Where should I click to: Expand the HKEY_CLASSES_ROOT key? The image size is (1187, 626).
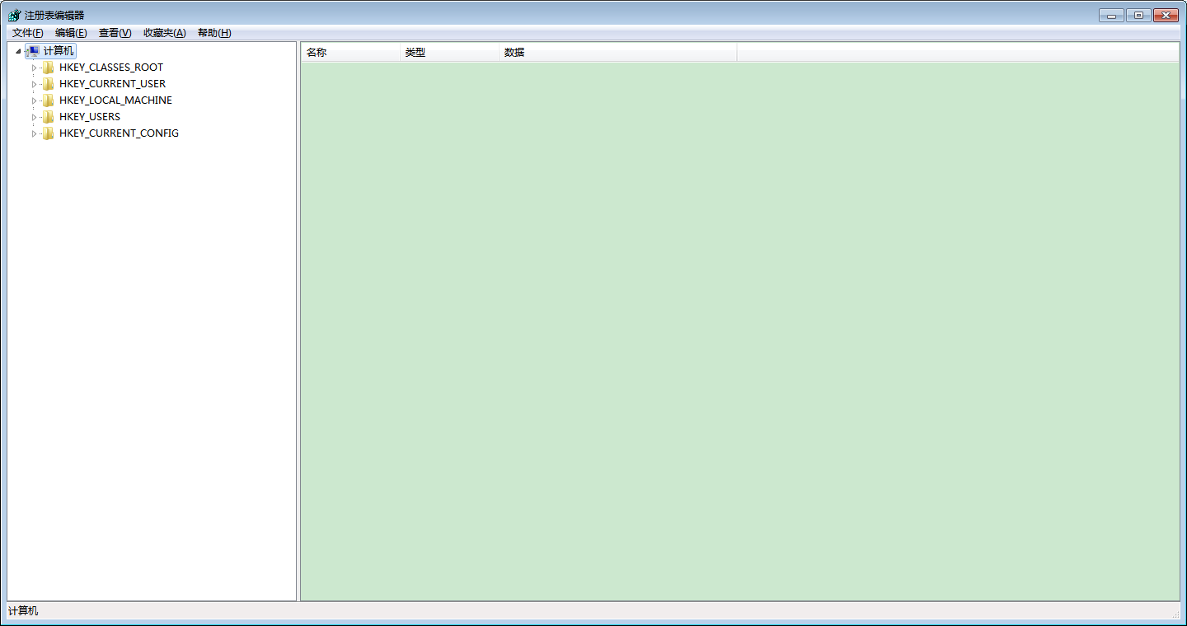[34, 68]
